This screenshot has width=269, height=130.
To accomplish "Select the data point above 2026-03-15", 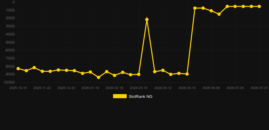I will pos(139,74).
